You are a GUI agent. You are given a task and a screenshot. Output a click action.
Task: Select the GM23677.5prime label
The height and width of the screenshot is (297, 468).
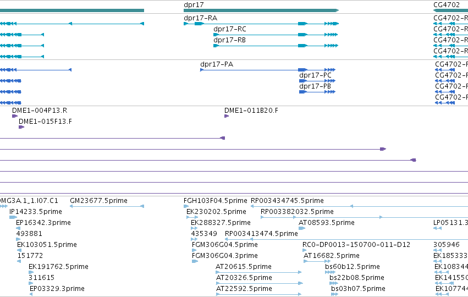pyautogui.click(x=99, y=201)
